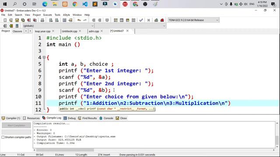Click the Stop execution X icon
This screenshot has width=280, height=157.
pyautogui.click(x=148, y=20)
